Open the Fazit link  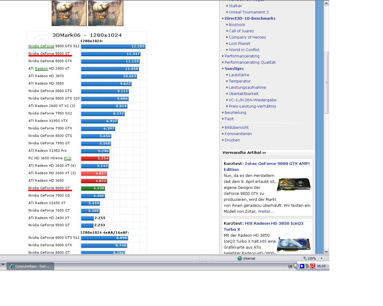229,119
